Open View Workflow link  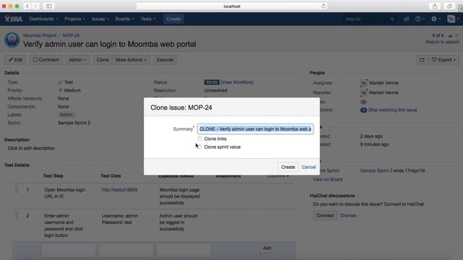tap(237, 82)
